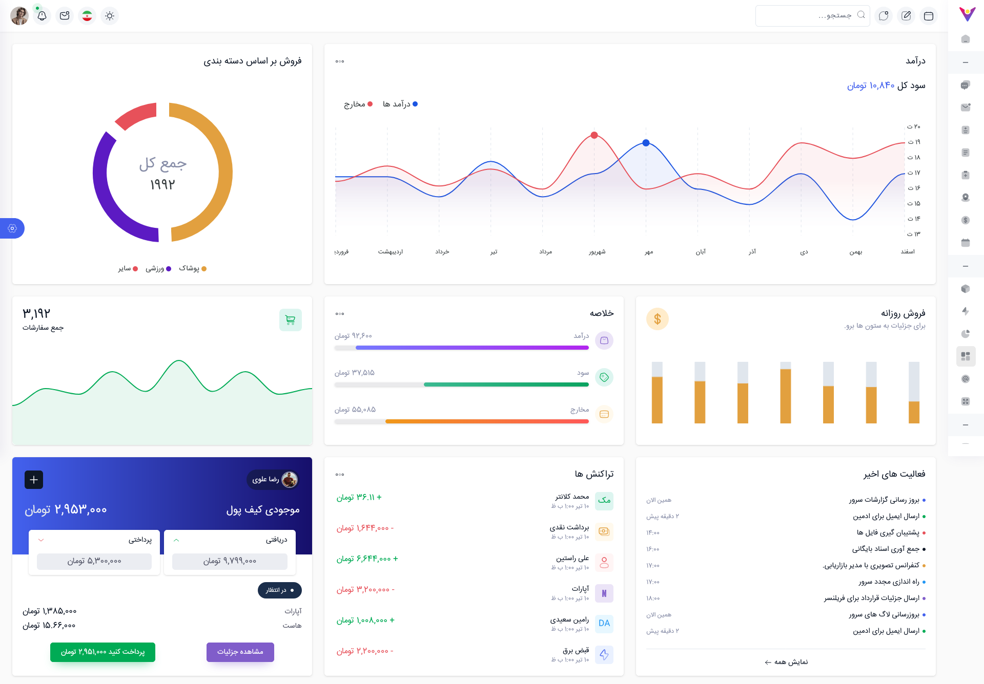The height and width of the screenshot is (684, 984).
Task: Click the green shopping cart icon
Action: click(291, 320)
